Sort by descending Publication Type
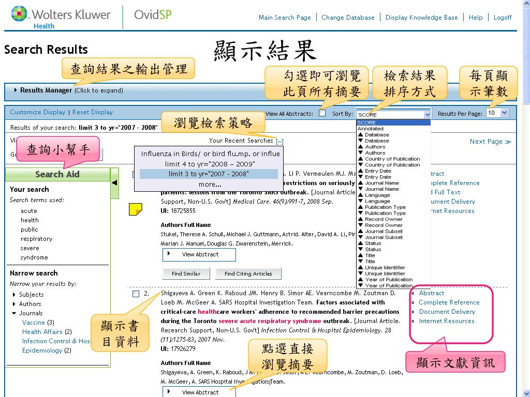The height and width of the screenshot is (397, 530). [x=382, y=213]
